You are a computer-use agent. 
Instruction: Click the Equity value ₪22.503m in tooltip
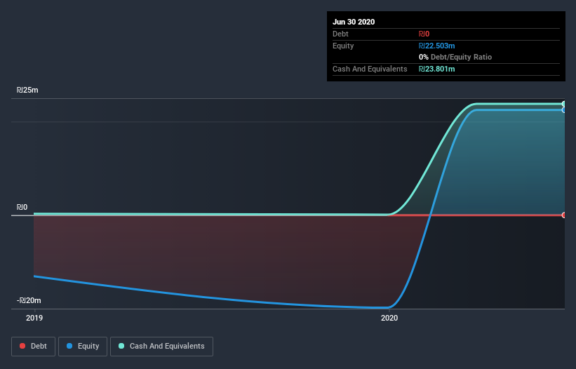coord(437,46)
